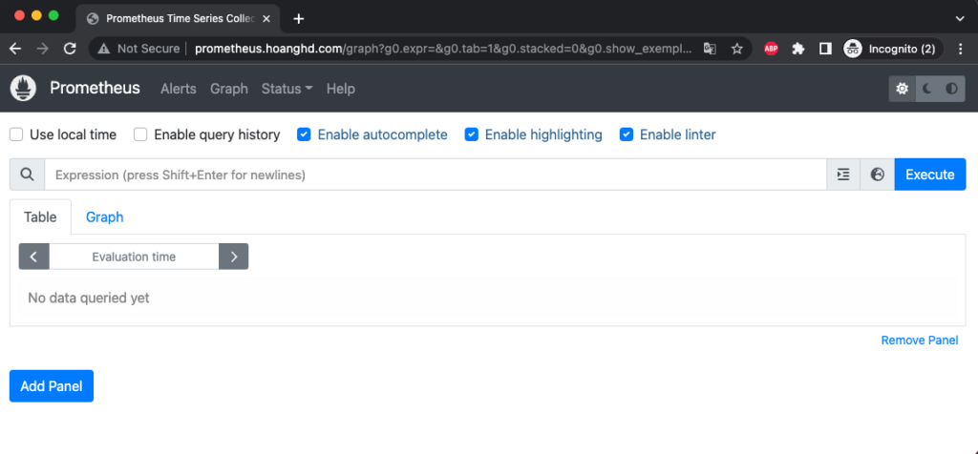Screen dimensions: 978x454
Task: Open the Adblock Plus extension
Action: click(x=771, y=49)
